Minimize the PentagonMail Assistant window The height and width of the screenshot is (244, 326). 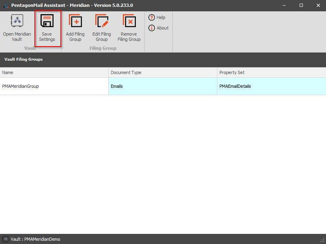click(x=284, y=5)
